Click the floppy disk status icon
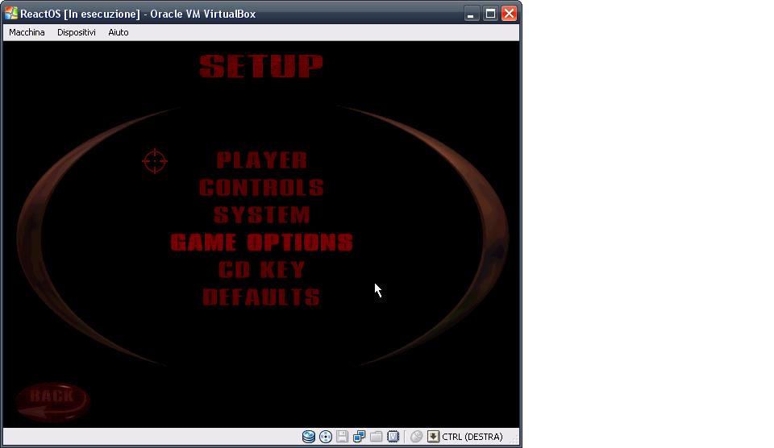 pyautogui.click(x=342, y=437)
